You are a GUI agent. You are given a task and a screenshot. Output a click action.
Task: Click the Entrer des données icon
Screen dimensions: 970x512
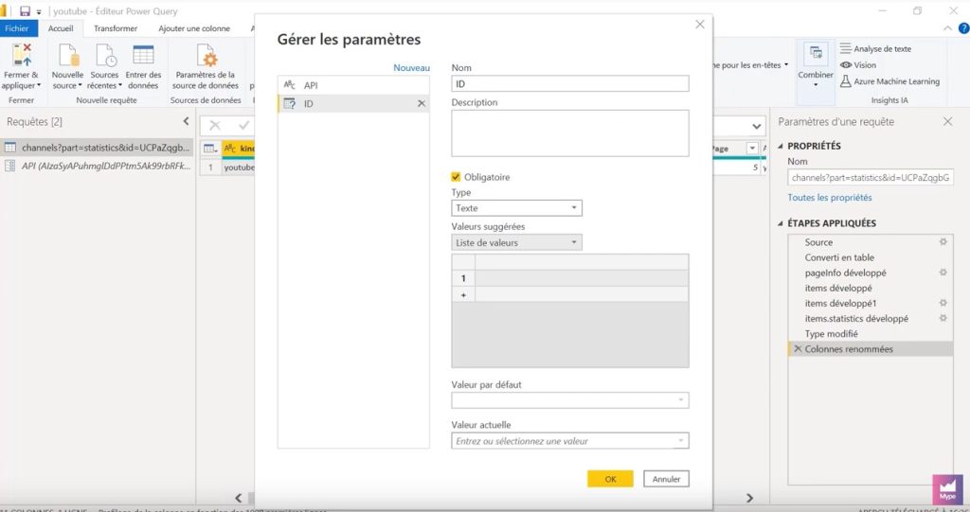tap(143, 55)
